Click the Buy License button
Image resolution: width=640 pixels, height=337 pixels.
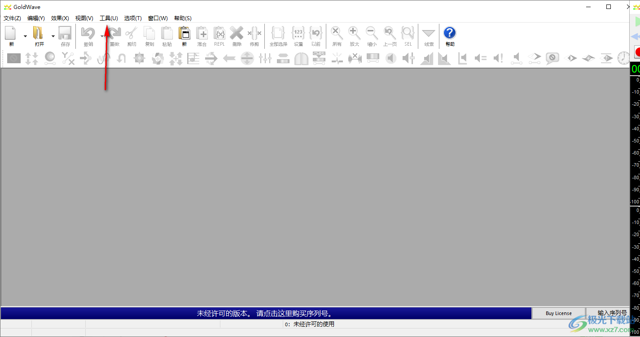[x=559, y=313]
